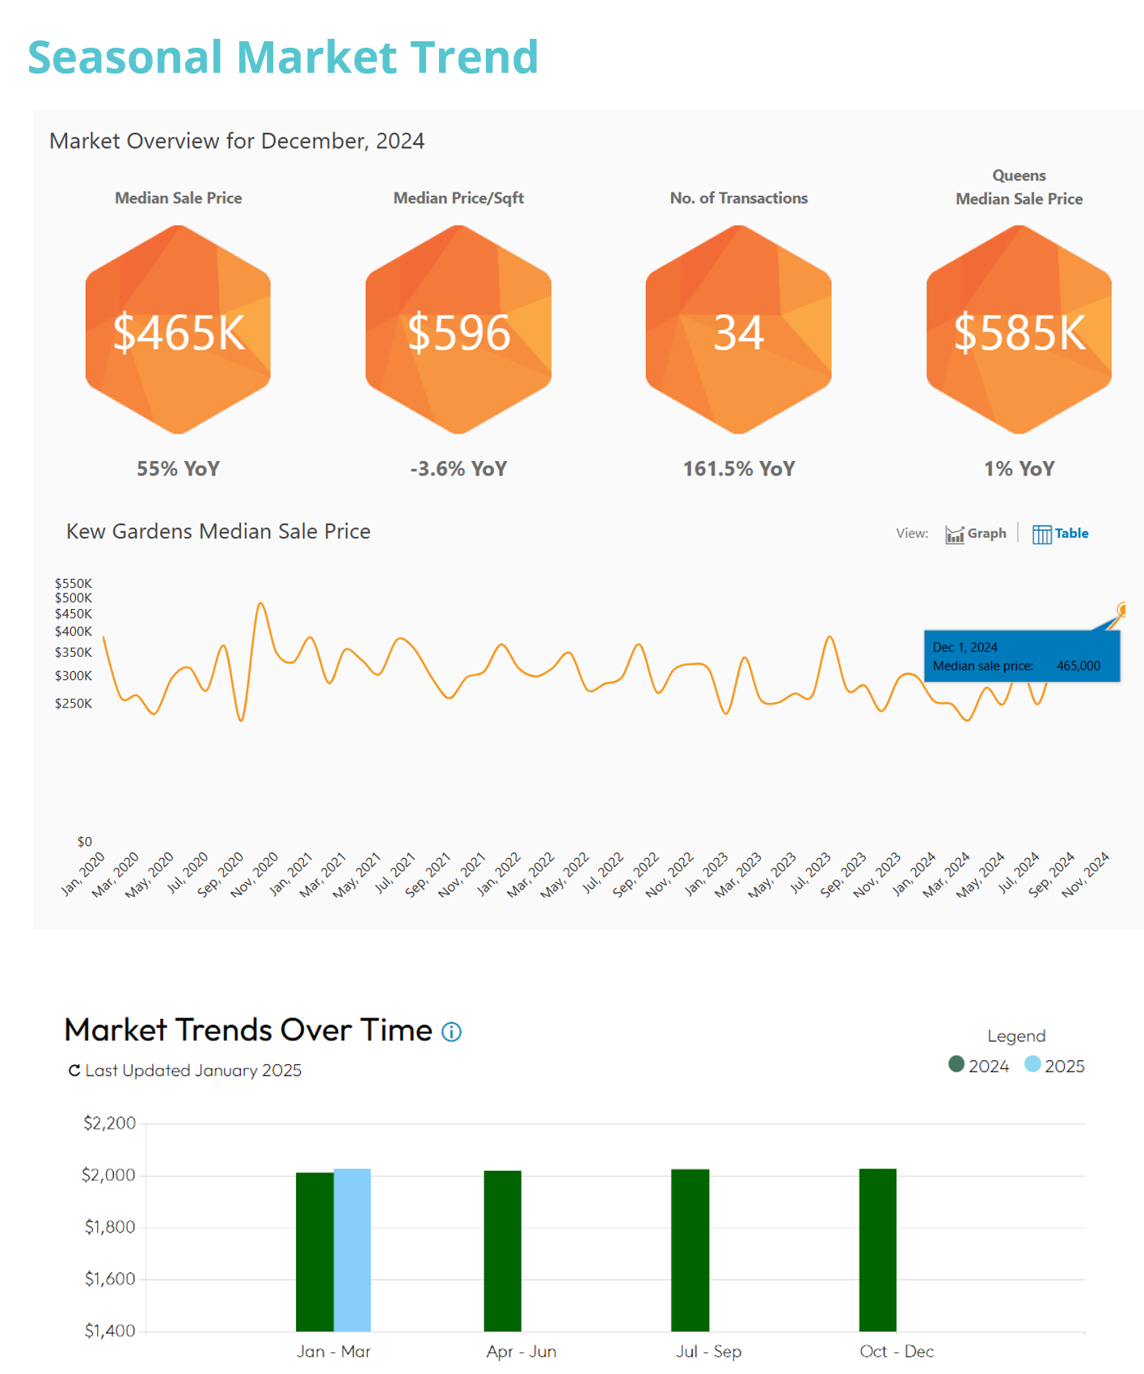Select the $585K Queens Median Sale Price hexagon
Screen dimensions: 1144x1374
1019,330
